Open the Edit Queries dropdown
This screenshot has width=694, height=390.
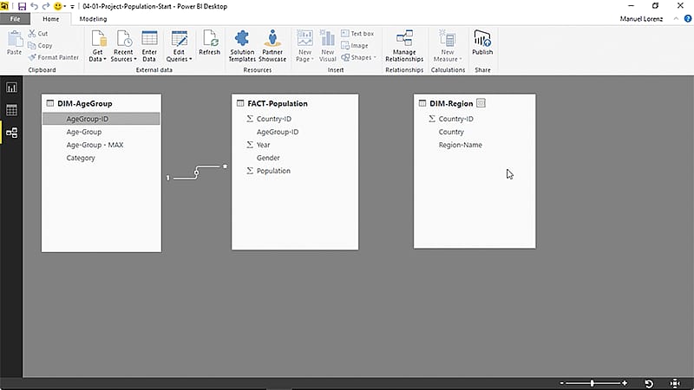click(179, 46)
